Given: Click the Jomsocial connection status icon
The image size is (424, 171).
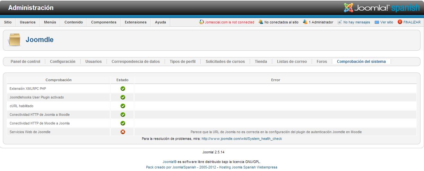Looking at the screenshot, I should (202, 22).
